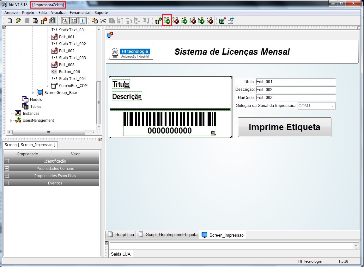Click the scissors Cut icon
The height and width of the screenshot is (267, 364).
pos(103,21)
